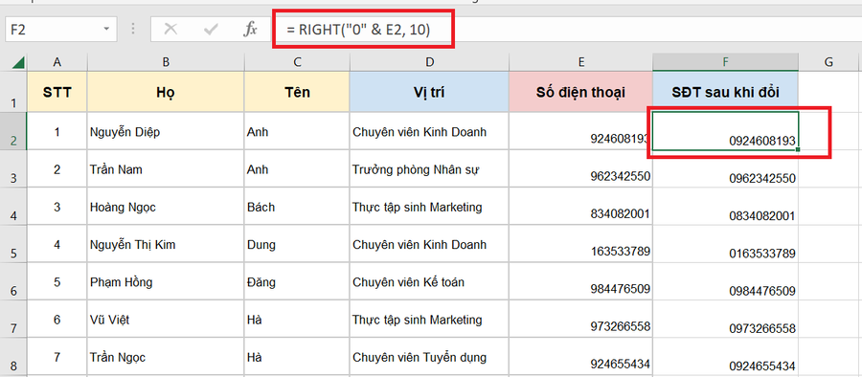Select converted number 0962342550
The height and width of the screenshot is (377, 862).
click(x=726, y=169)
